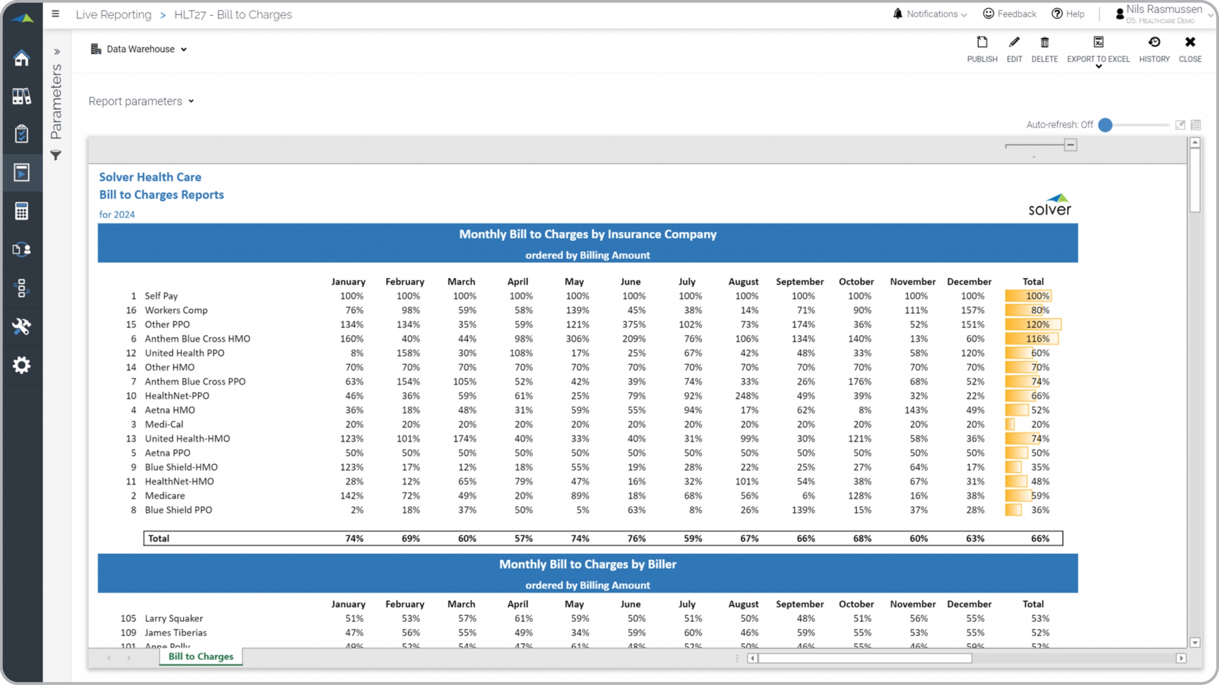Select Anthem Blue Cross HMO row

tap(197, 339)
